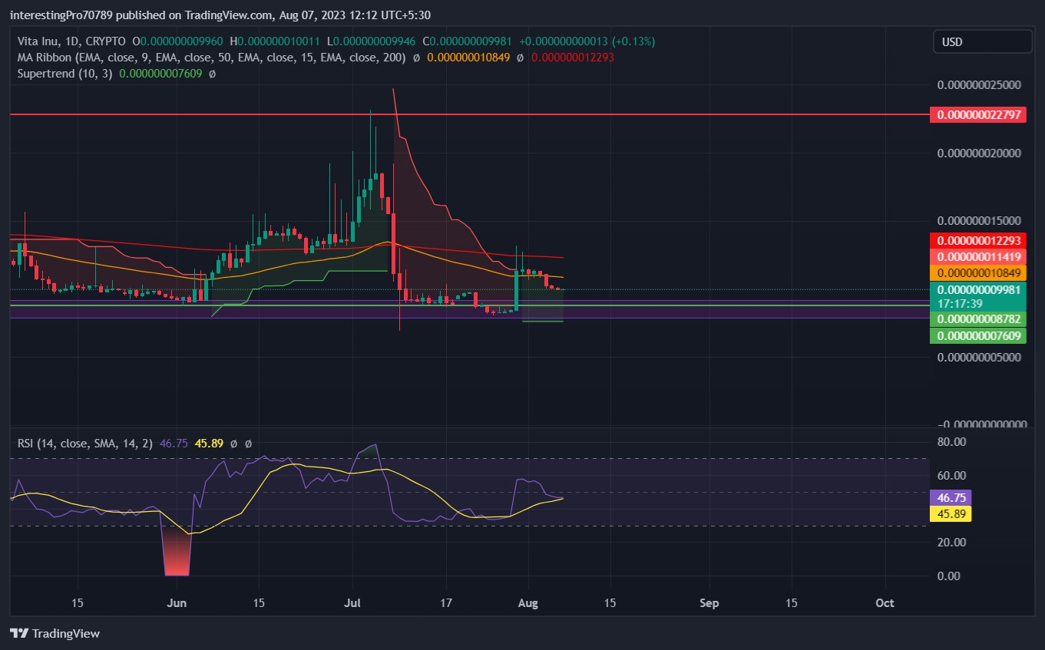This screenshot has height=650, width=1045.
Task: Click the Oct label on time axis
Action: click(885, 603)
